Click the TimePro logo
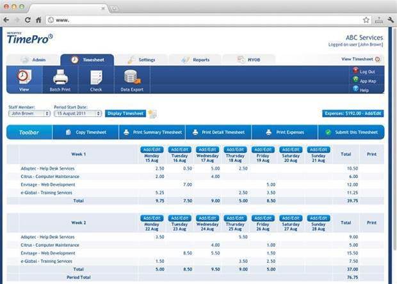The height and width of the screenshot is (284, 397). (30, 38)
